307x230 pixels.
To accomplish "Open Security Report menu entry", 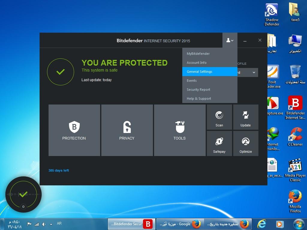I will click(210, 90).
